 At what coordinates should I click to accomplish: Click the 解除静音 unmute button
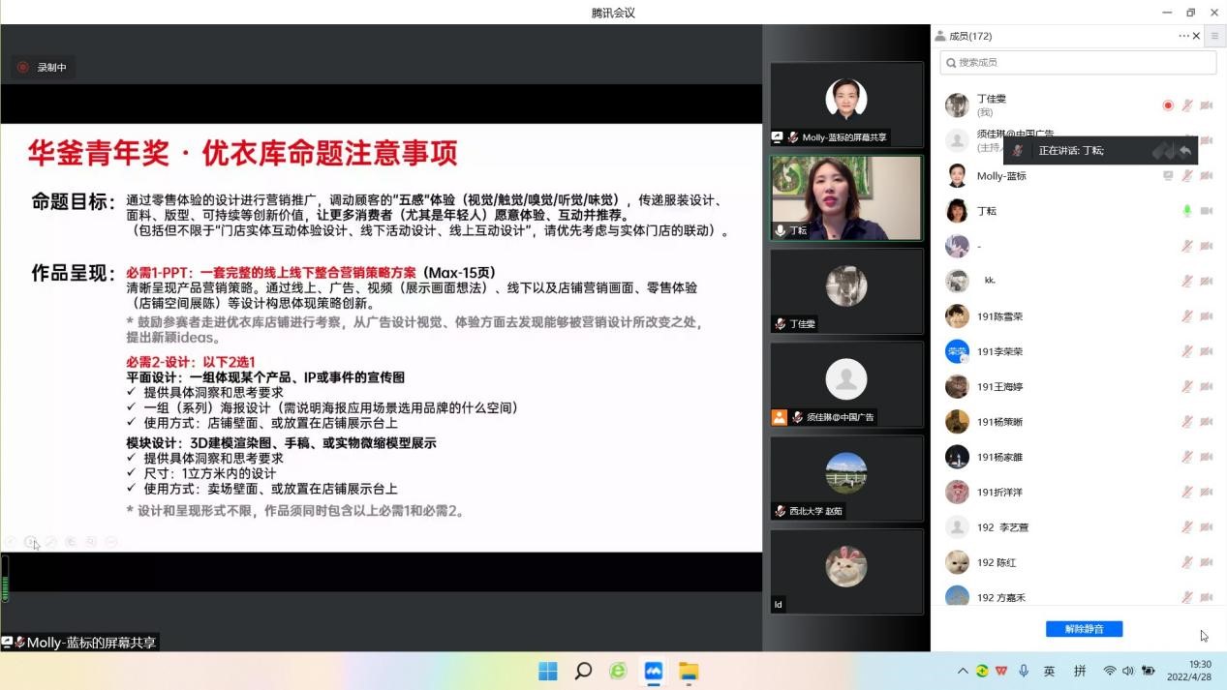[1084, 629]
